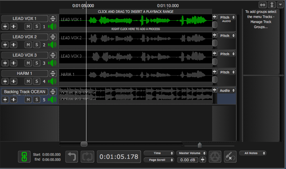Click the LEAD VOX 3 waveform region

coord(136,56)
